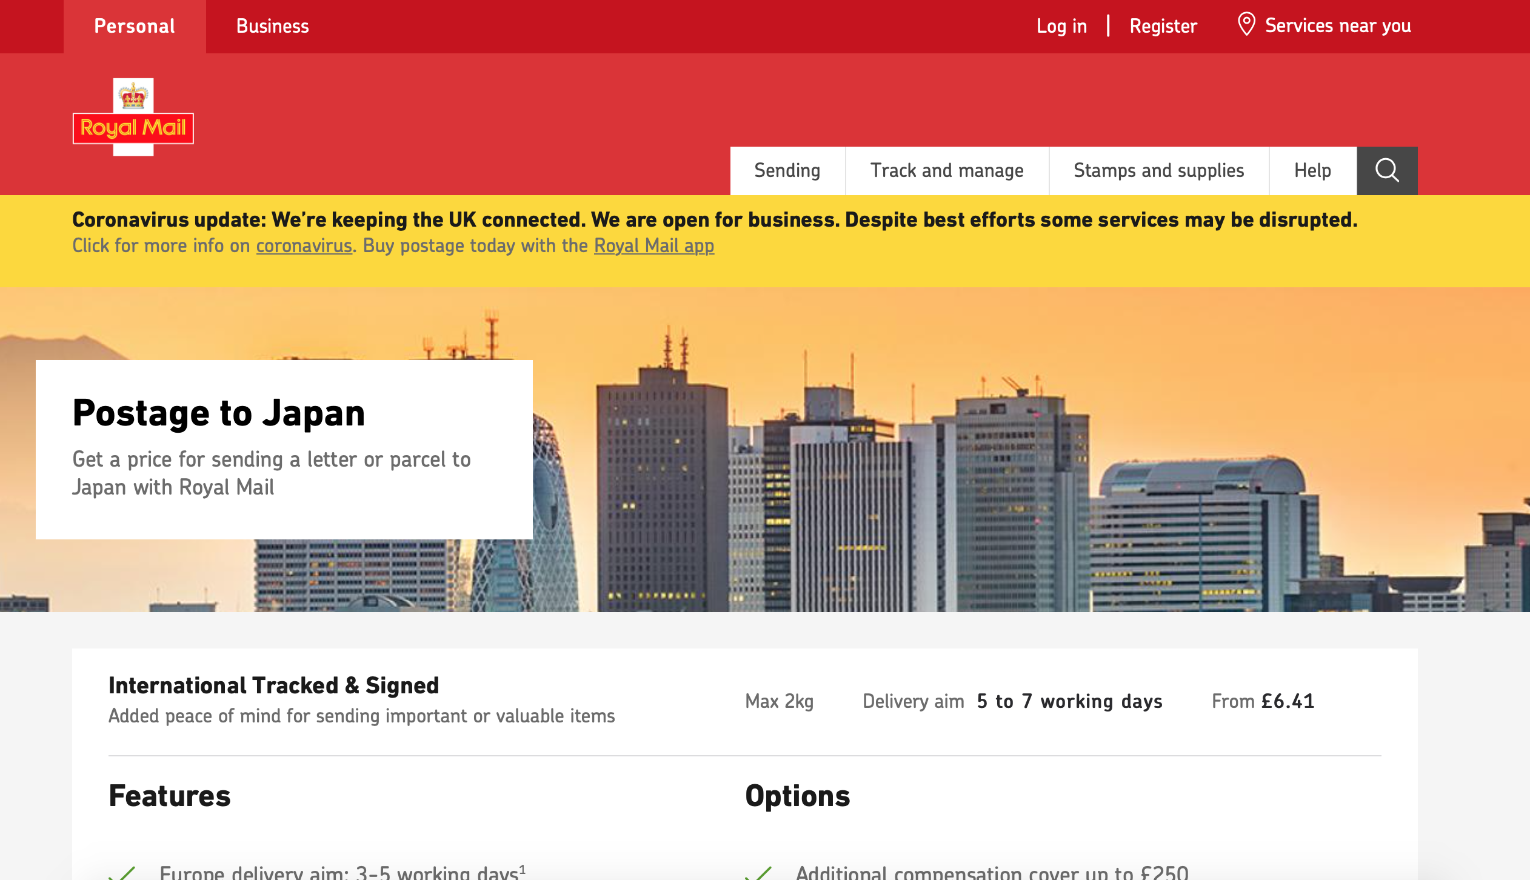Open the Sending menu
1530x880 pixels.
(x=787, y=170)
